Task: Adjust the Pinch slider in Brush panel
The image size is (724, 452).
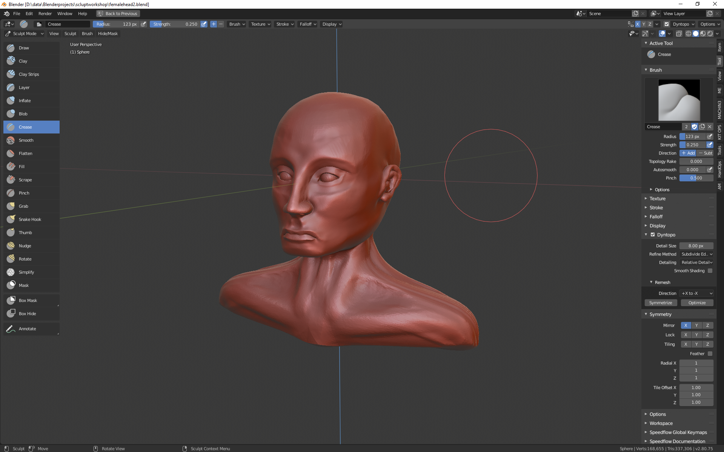Action: click(x=696, y=178)
